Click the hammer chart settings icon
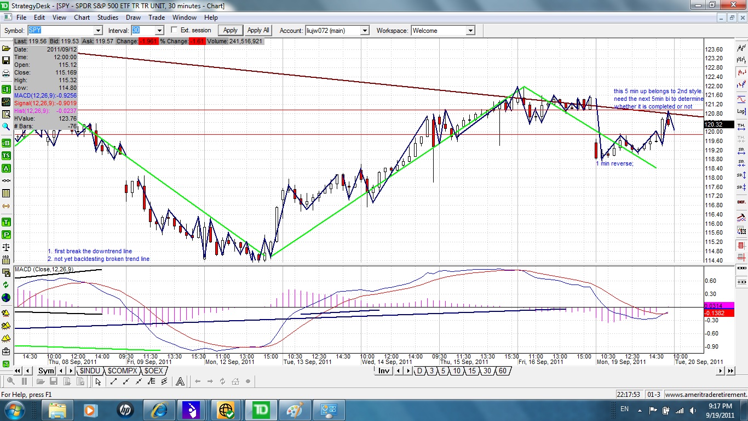Viewport: 748px width, 421px height. point(741,217)
